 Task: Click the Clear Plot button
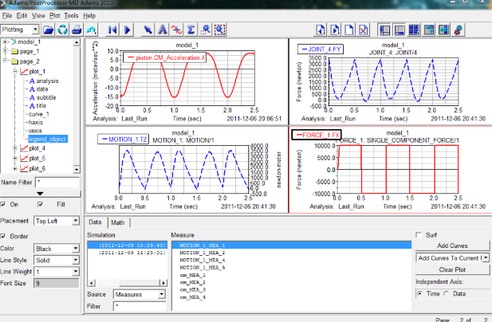(x=452, y=270)
